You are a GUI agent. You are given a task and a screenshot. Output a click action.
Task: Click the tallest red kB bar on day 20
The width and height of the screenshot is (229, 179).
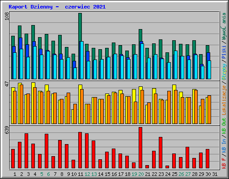point(140,148)
